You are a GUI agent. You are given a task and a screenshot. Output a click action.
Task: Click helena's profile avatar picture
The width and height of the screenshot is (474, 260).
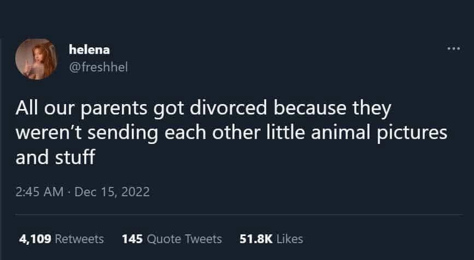(x=35, y=59)
